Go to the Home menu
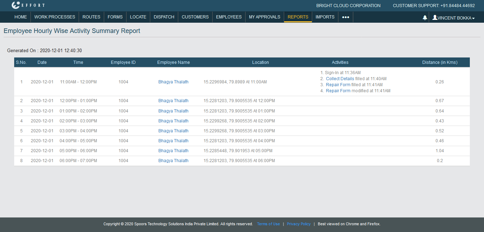The width and height of the screenshot is (484, 232). 21,17
